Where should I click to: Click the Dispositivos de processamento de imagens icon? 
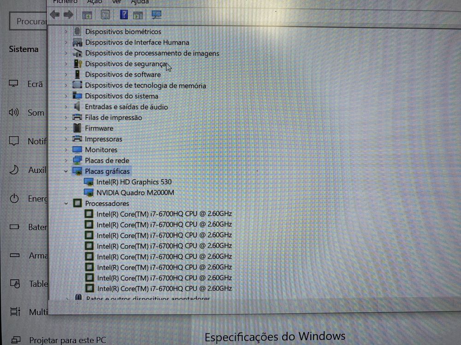click(77, 53)
